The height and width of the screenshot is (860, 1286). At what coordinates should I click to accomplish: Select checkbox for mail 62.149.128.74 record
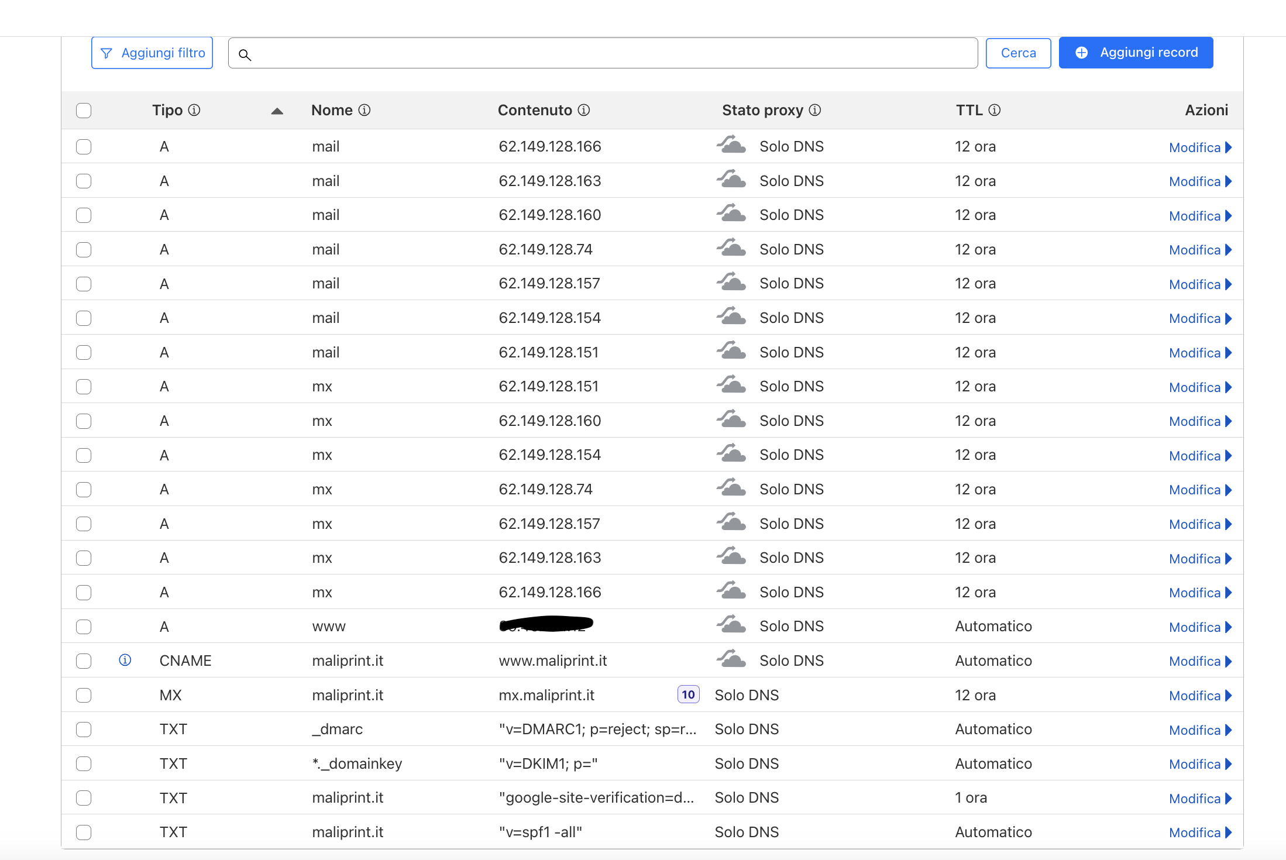(x=84, y=250)
